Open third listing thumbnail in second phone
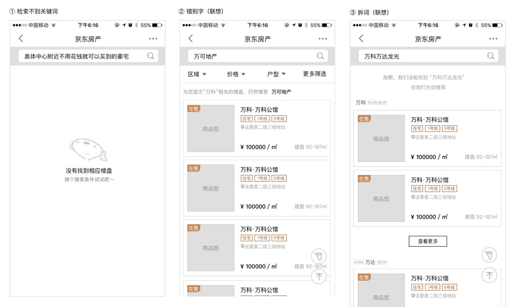This screenshot has width=523, height=307. [211, 248]
